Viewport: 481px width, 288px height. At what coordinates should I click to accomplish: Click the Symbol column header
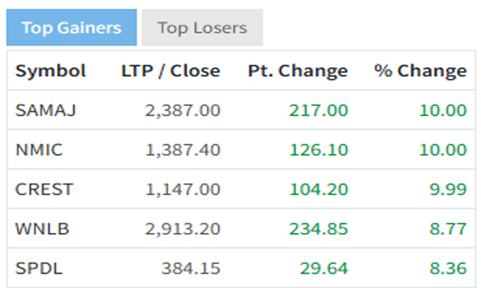tap(51, 71)
